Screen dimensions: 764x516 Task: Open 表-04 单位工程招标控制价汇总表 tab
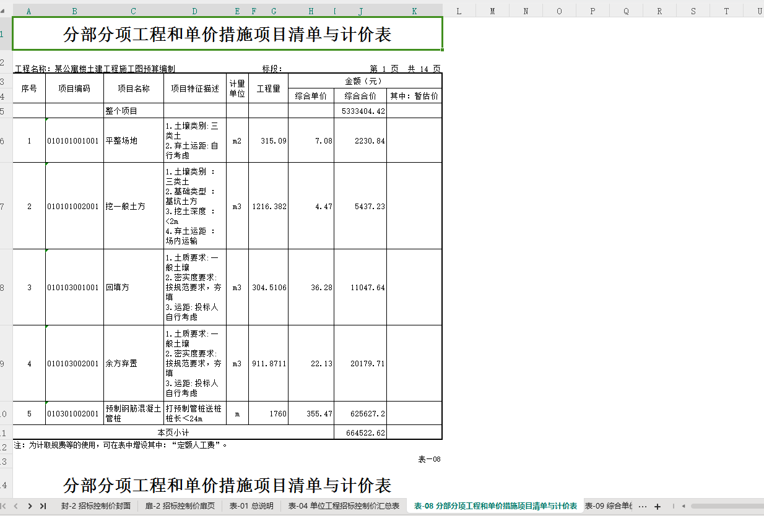coord(344,506)
